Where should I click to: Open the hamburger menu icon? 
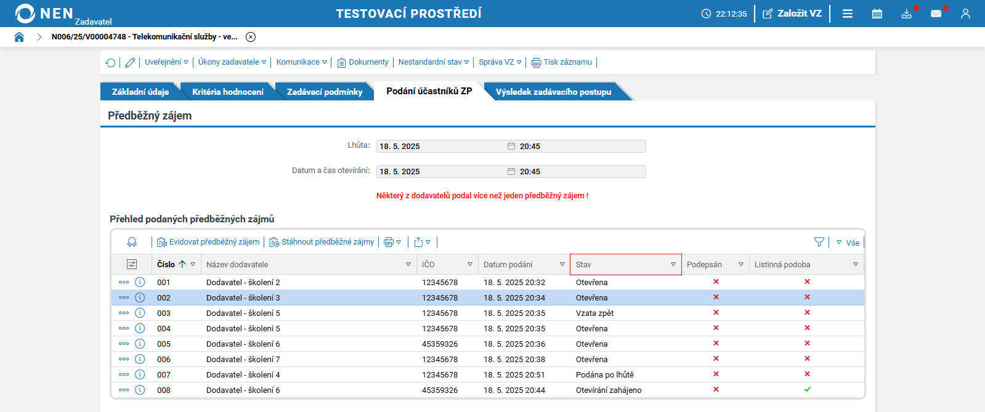pyautogui.click(x=848, y=14)
